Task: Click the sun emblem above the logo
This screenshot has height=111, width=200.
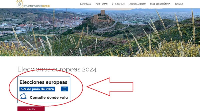Action: click(x=20, y=3)
